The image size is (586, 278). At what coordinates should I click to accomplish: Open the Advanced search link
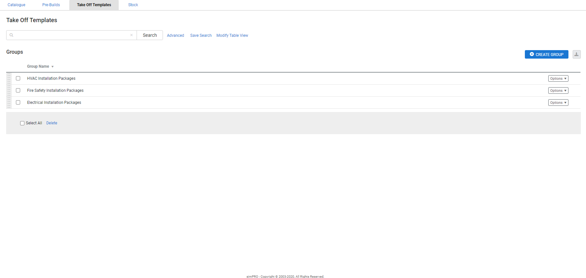[x=175, y=35]
